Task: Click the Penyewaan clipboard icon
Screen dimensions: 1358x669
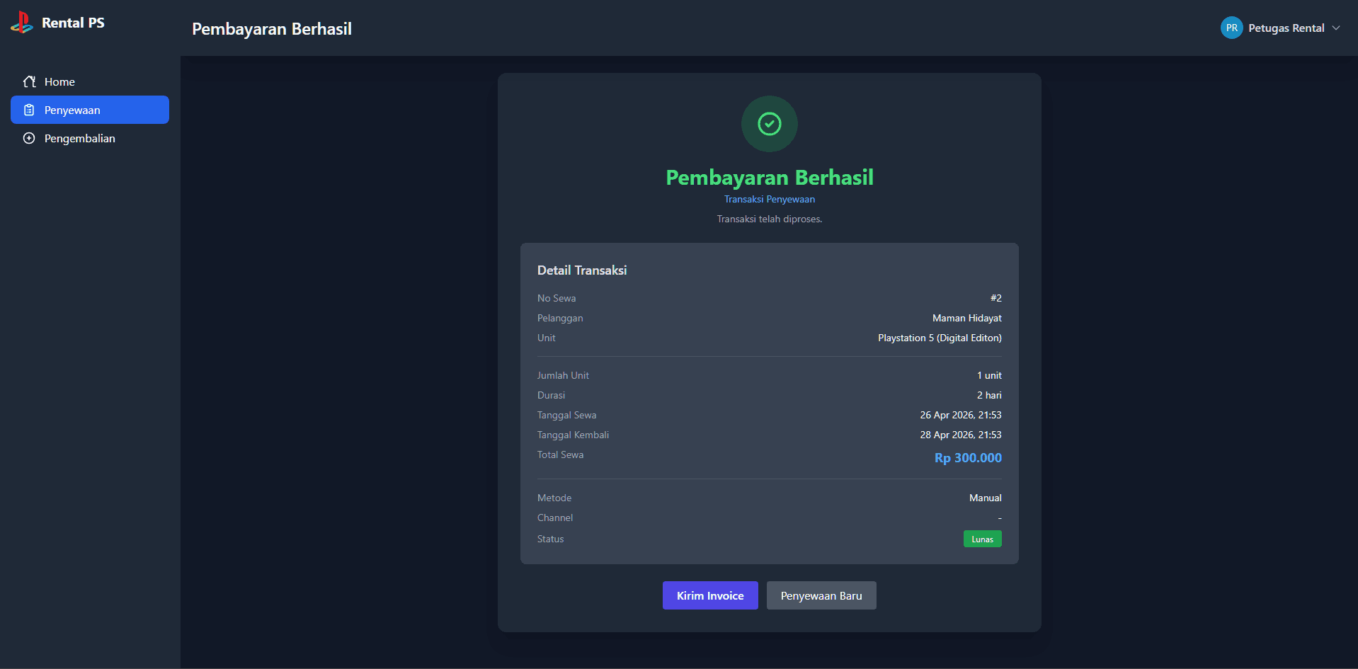Action: 29,110
